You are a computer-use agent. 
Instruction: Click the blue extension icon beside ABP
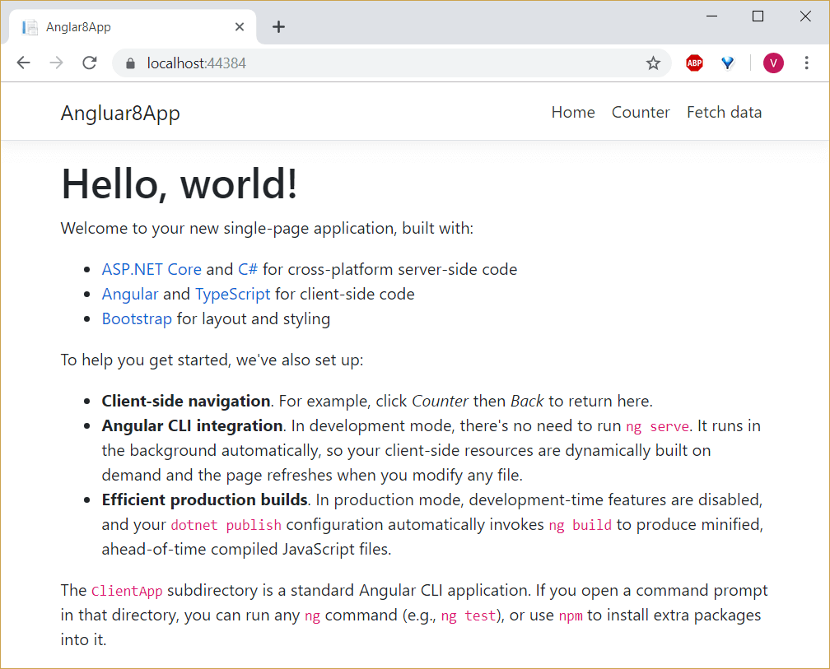click(728, 63)
